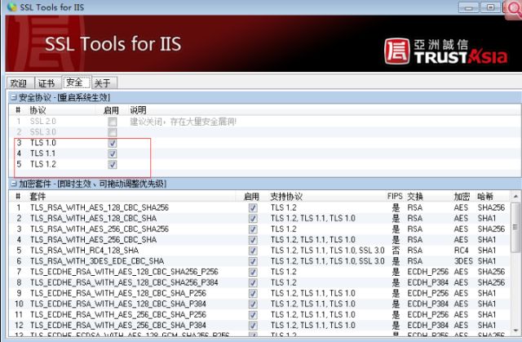
Task: Open the 欢迎 tab
Action: (20, 83)
